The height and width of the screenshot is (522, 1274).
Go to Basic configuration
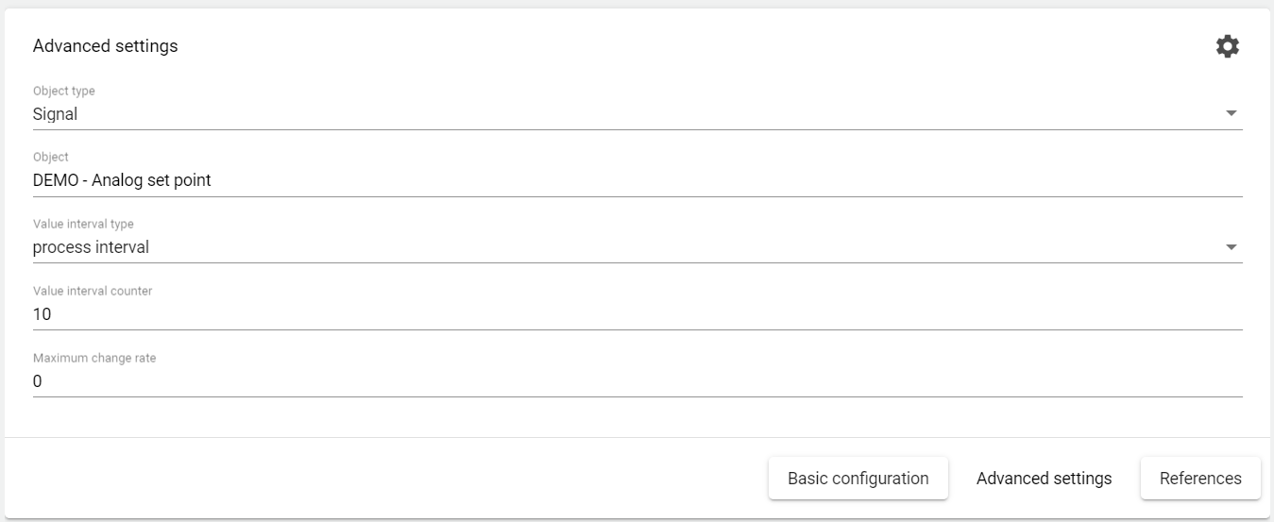click(858, 479)
